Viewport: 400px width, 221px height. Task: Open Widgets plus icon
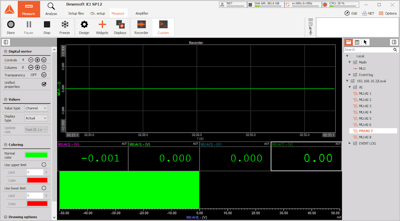tap(102, 27)
